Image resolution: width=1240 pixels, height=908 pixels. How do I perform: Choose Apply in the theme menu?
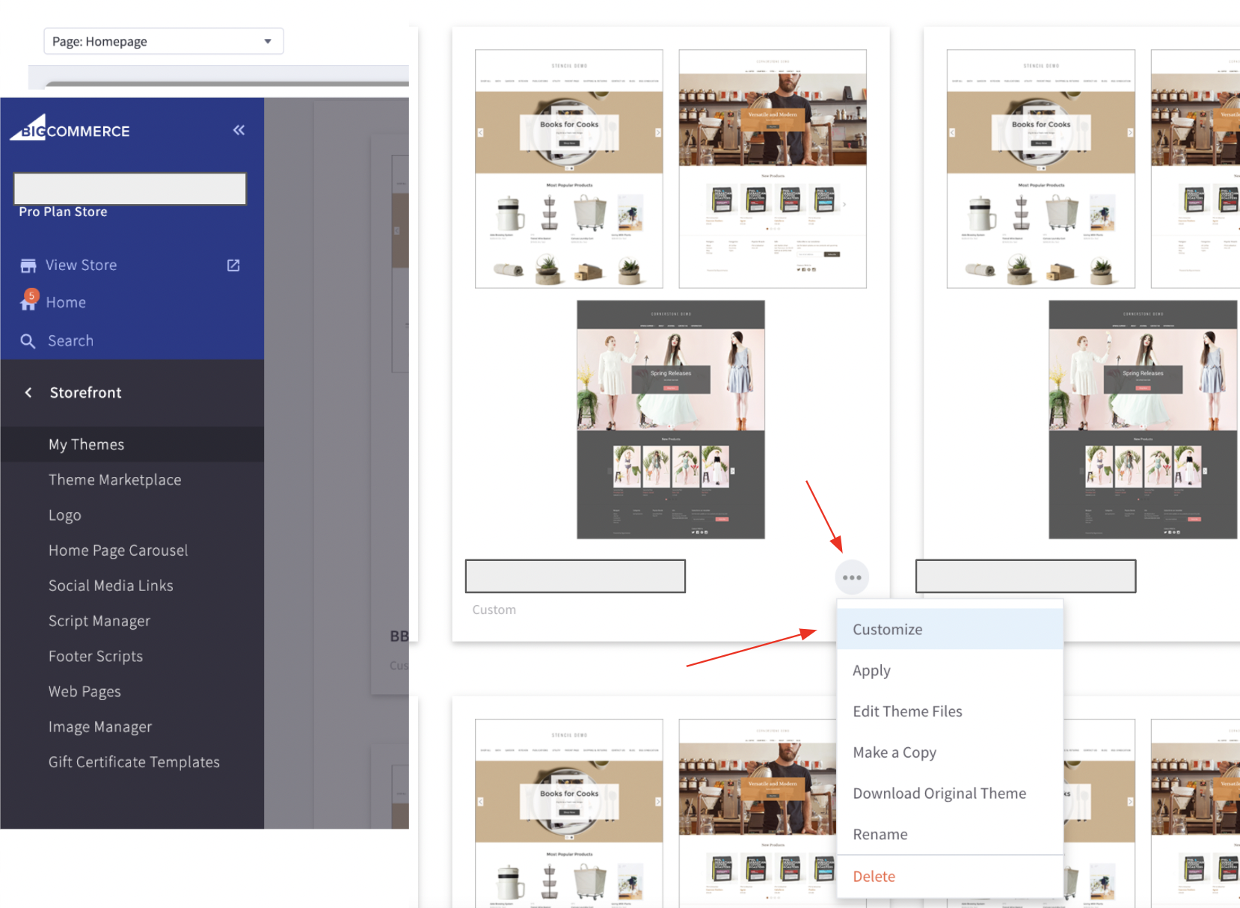click(871, 671)
